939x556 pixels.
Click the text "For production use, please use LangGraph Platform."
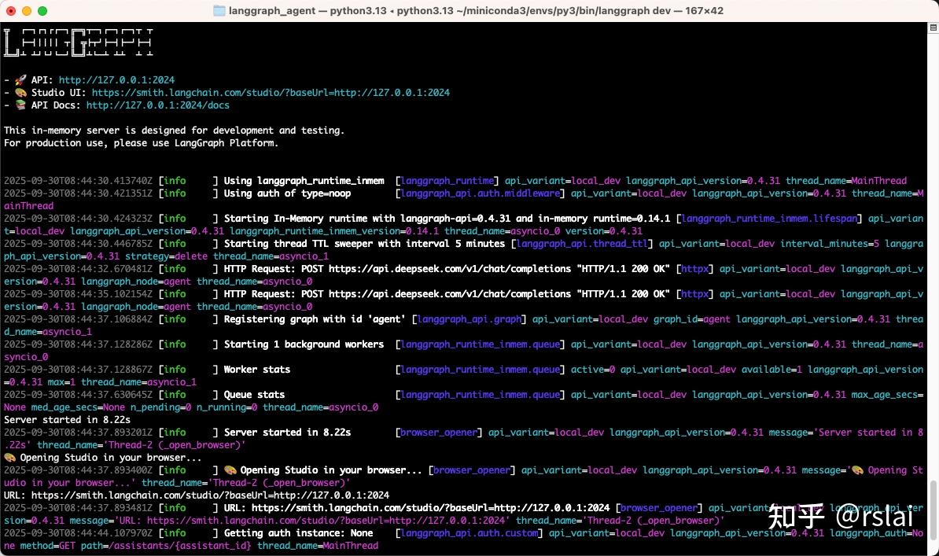pos(142,142)
